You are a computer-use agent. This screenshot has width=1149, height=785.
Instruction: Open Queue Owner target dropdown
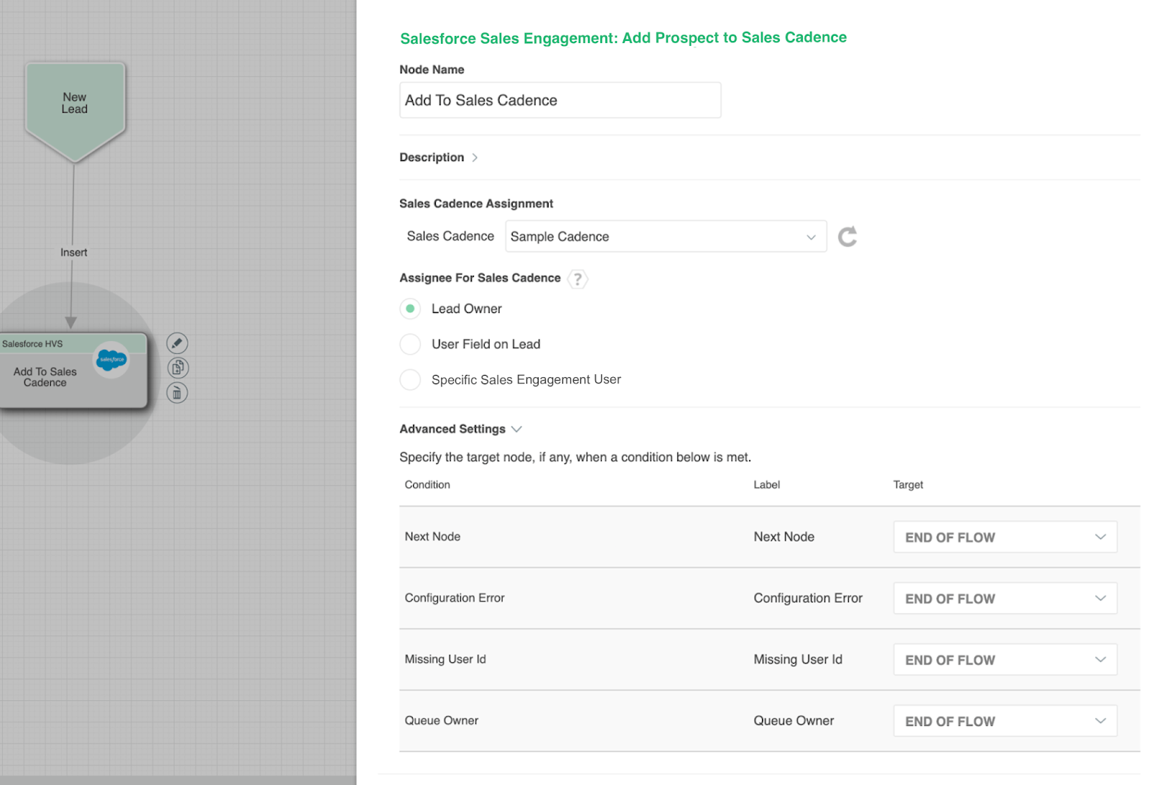tap(1004, 721)
